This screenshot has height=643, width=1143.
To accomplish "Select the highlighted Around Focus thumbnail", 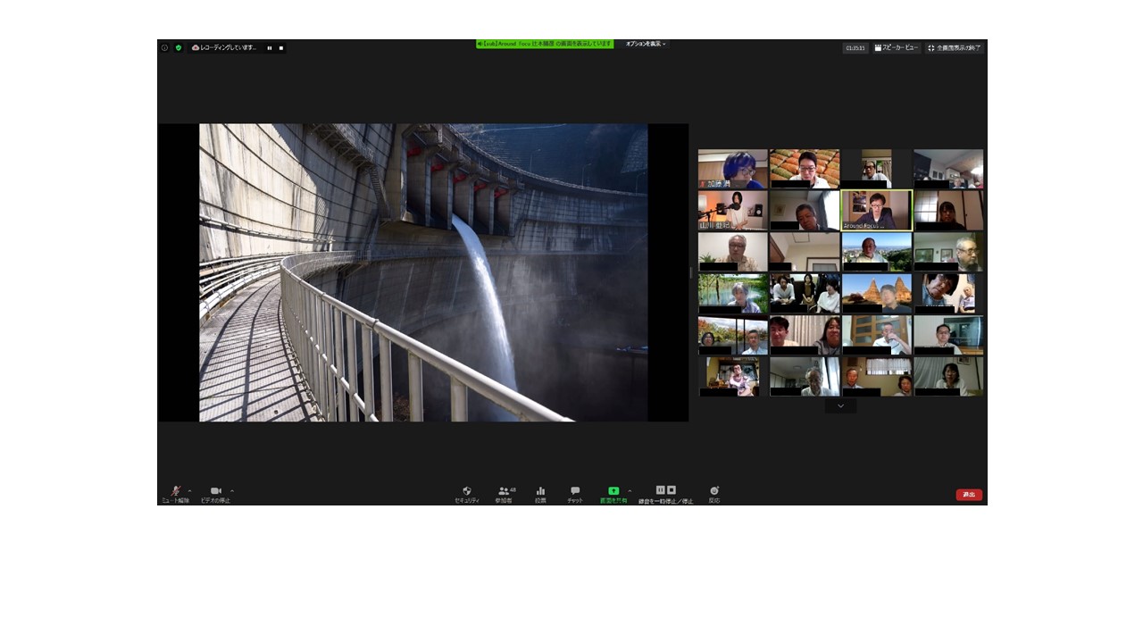I will (877, 210).
